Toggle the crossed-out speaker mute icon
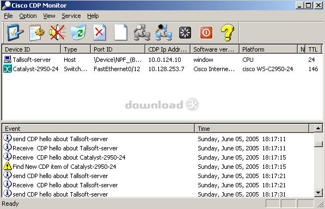Viewport: 325px width, 209px height. click(x=58, y=33)
